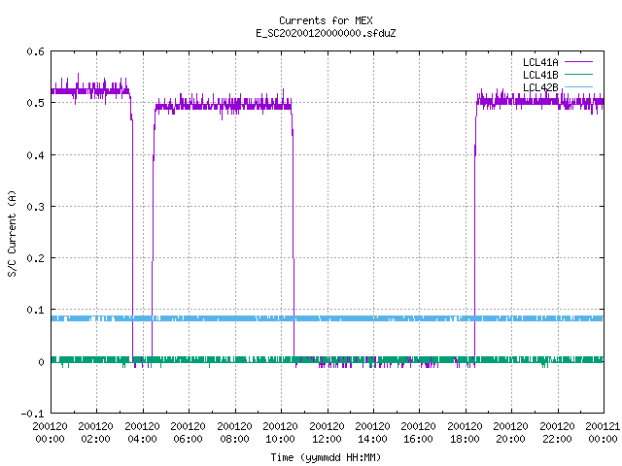622x466 pixels.
Task: Click the LCL41A legend label
Action: (x=540, y=62)
